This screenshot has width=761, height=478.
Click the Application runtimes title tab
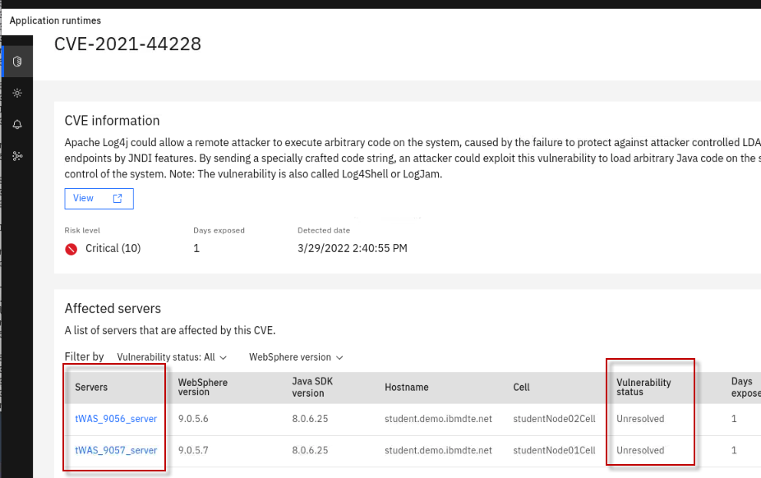pos(55,21)
